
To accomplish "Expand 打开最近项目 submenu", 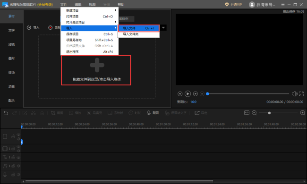I will (90, 22).
